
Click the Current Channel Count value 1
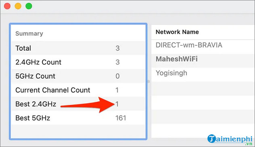[x=117, y=90]
